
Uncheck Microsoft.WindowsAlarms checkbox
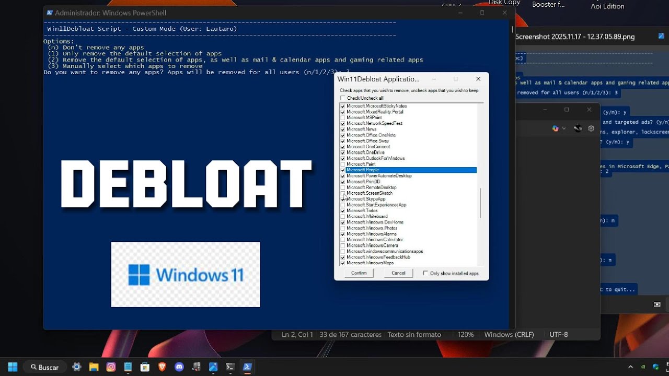click(343, 234)
